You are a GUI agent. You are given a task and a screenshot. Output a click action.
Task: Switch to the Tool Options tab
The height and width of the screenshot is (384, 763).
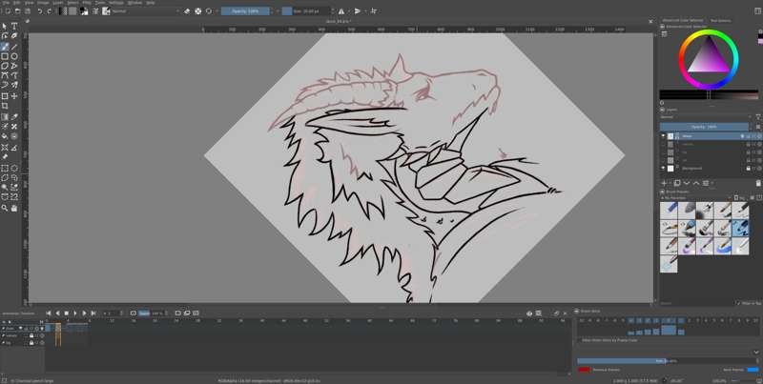(720, 19)
